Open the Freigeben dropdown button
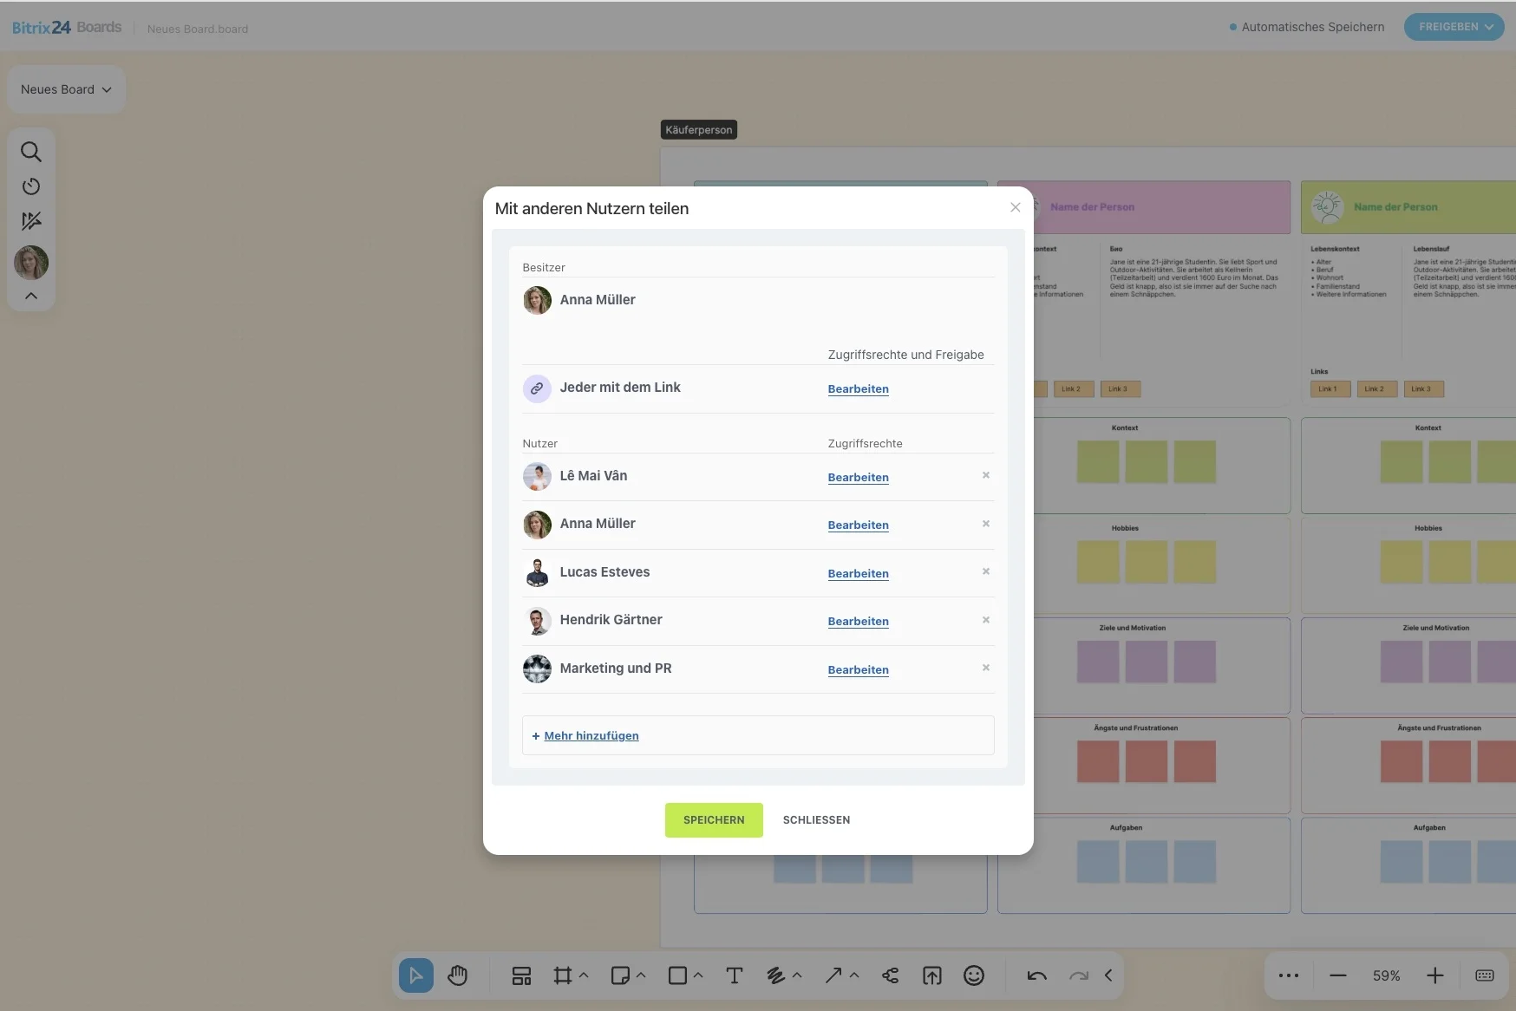Viewport: 1516px width, 1011px height. [x=1454, y=27]
